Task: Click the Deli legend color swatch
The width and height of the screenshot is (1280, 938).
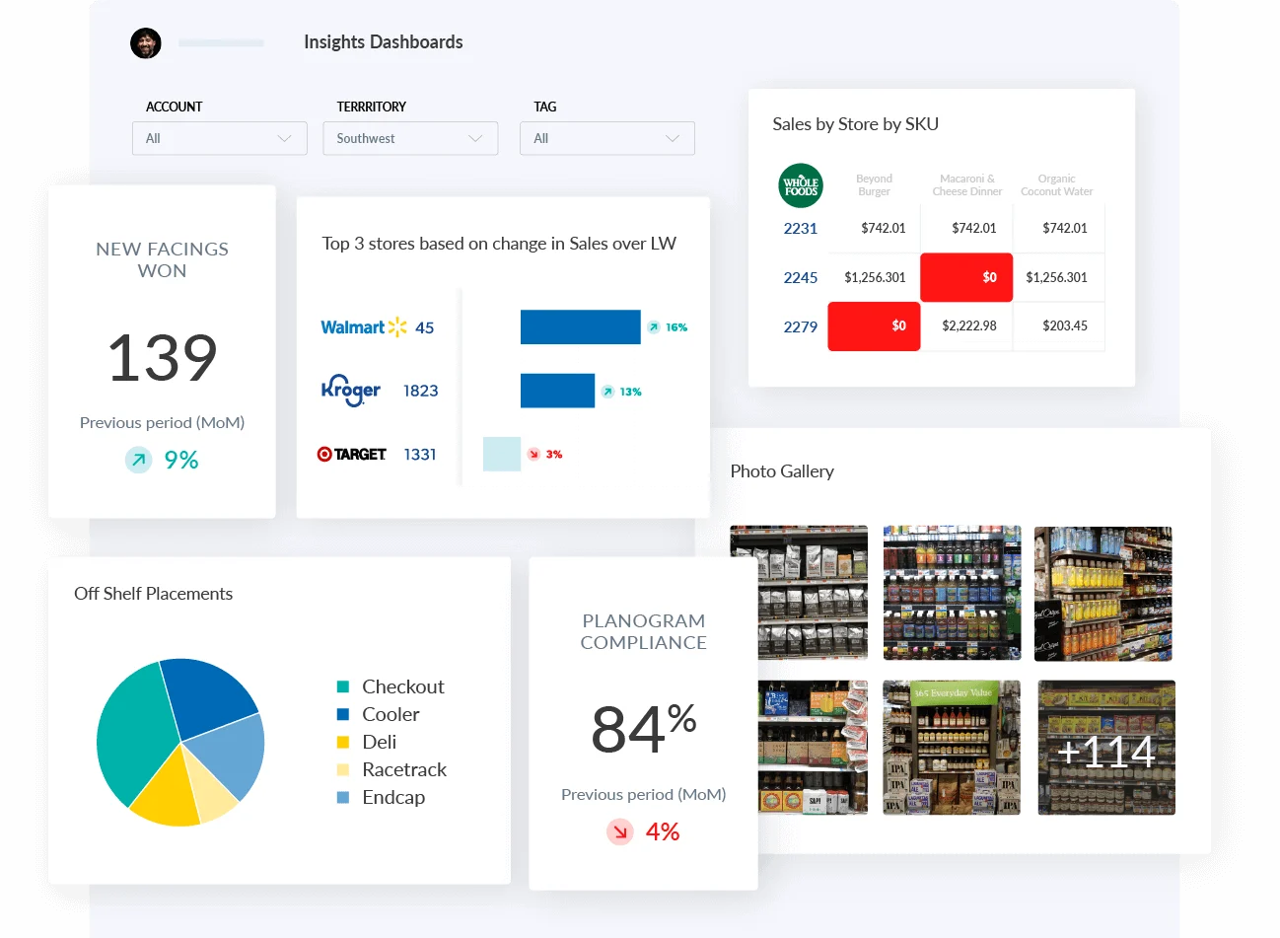Action: [x=343, y=742]
